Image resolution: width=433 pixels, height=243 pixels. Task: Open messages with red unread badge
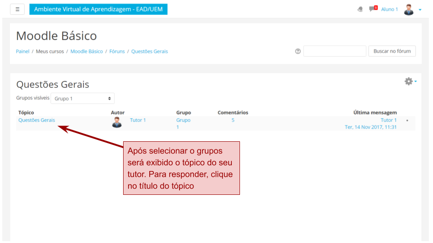tap(373, 9)
